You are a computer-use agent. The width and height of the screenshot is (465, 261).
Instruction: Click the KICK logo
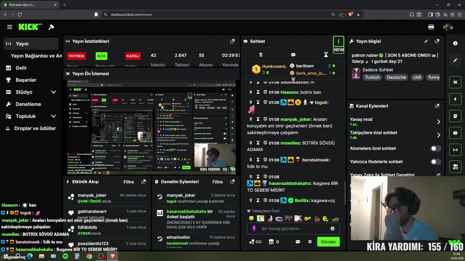coord(31,27)
